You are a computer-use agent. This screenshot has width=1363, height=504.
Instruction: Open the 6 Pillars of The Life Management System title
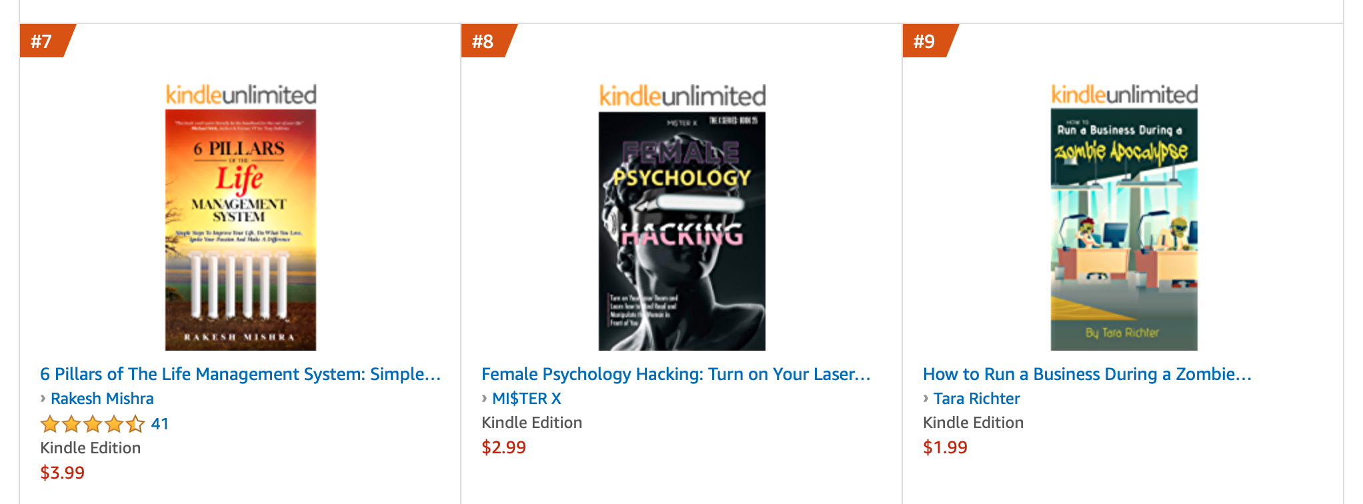coord(240,374)
